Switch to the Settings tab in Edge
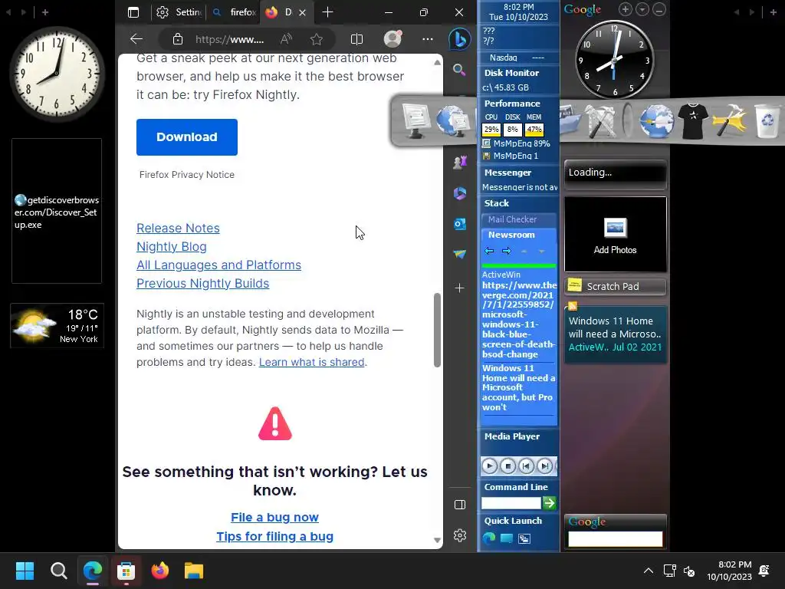 179,12
